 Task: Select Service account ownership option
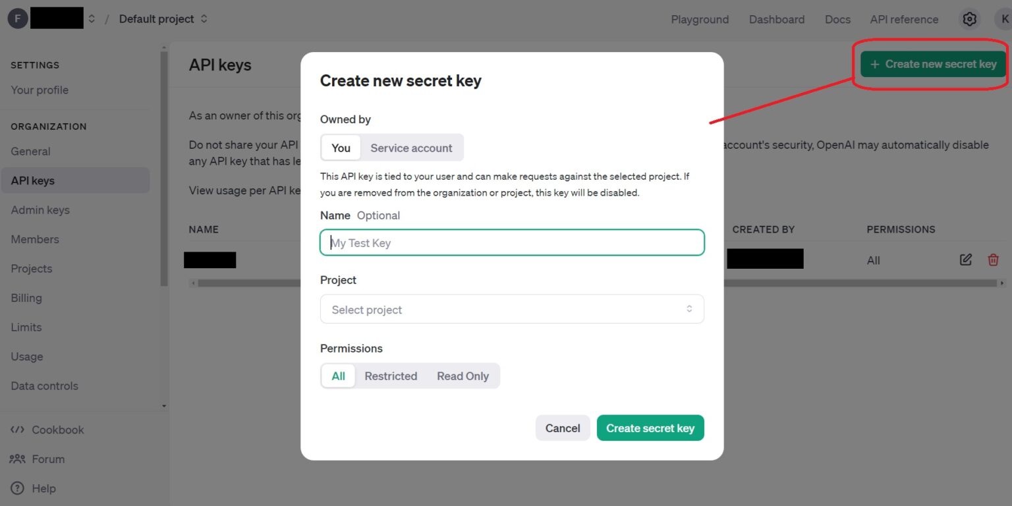(x=411, y=148)
